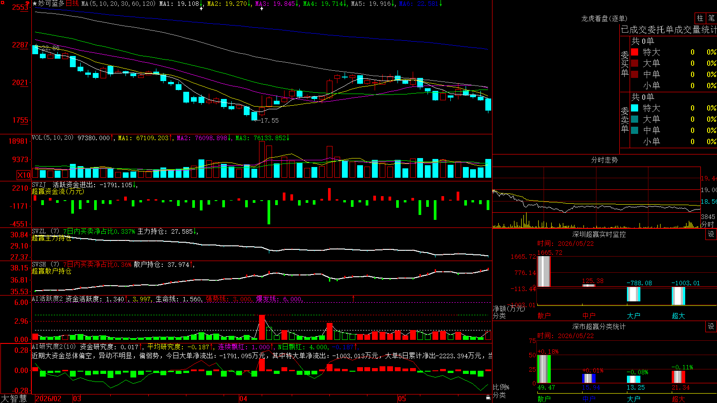Click the -788.08 大户 net-amount bar

coord(634,294)
